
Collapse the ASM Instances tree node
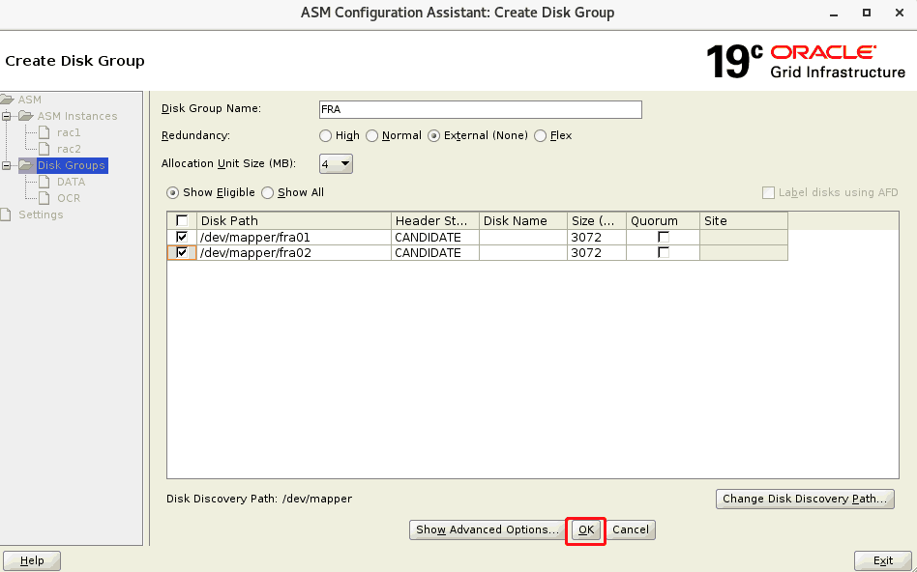click(x=7, y=116)
